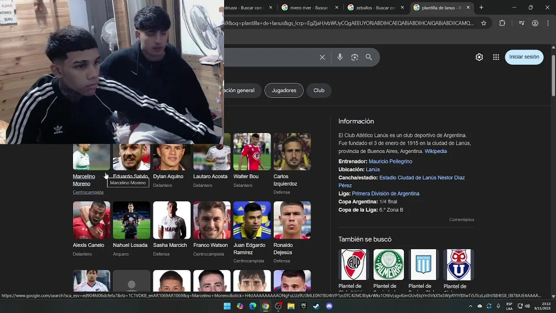Viewport: 556px width, 313px height.
Task: Open the Google apps grid
Action: 496,57
